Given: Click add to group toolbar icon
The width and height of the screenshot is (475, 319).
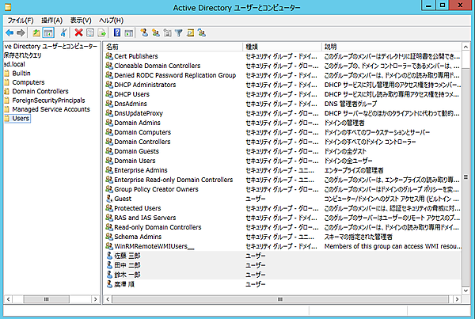Looking at the screenshot, I should [202, 32].
